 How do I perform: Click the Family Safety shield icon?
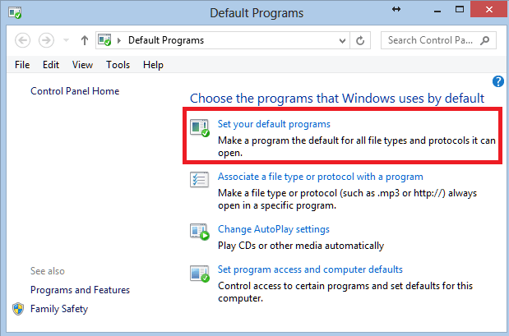pyautogui.click(x=18, y=309)
